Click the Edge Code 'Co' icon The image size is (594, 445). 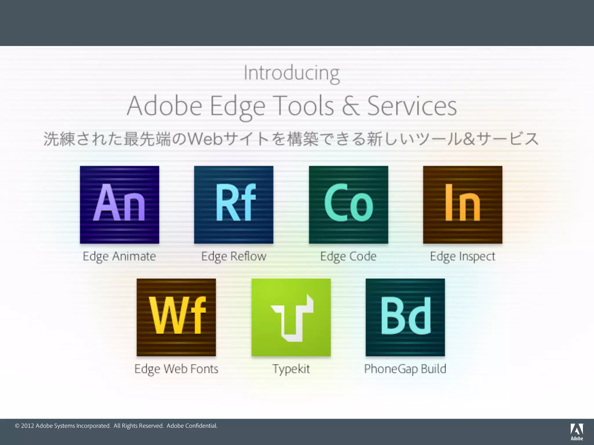tap(349, 205)
